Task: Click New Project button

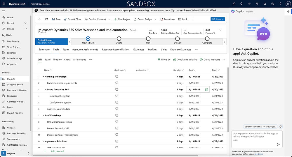Action: click(x=122, y=19)
